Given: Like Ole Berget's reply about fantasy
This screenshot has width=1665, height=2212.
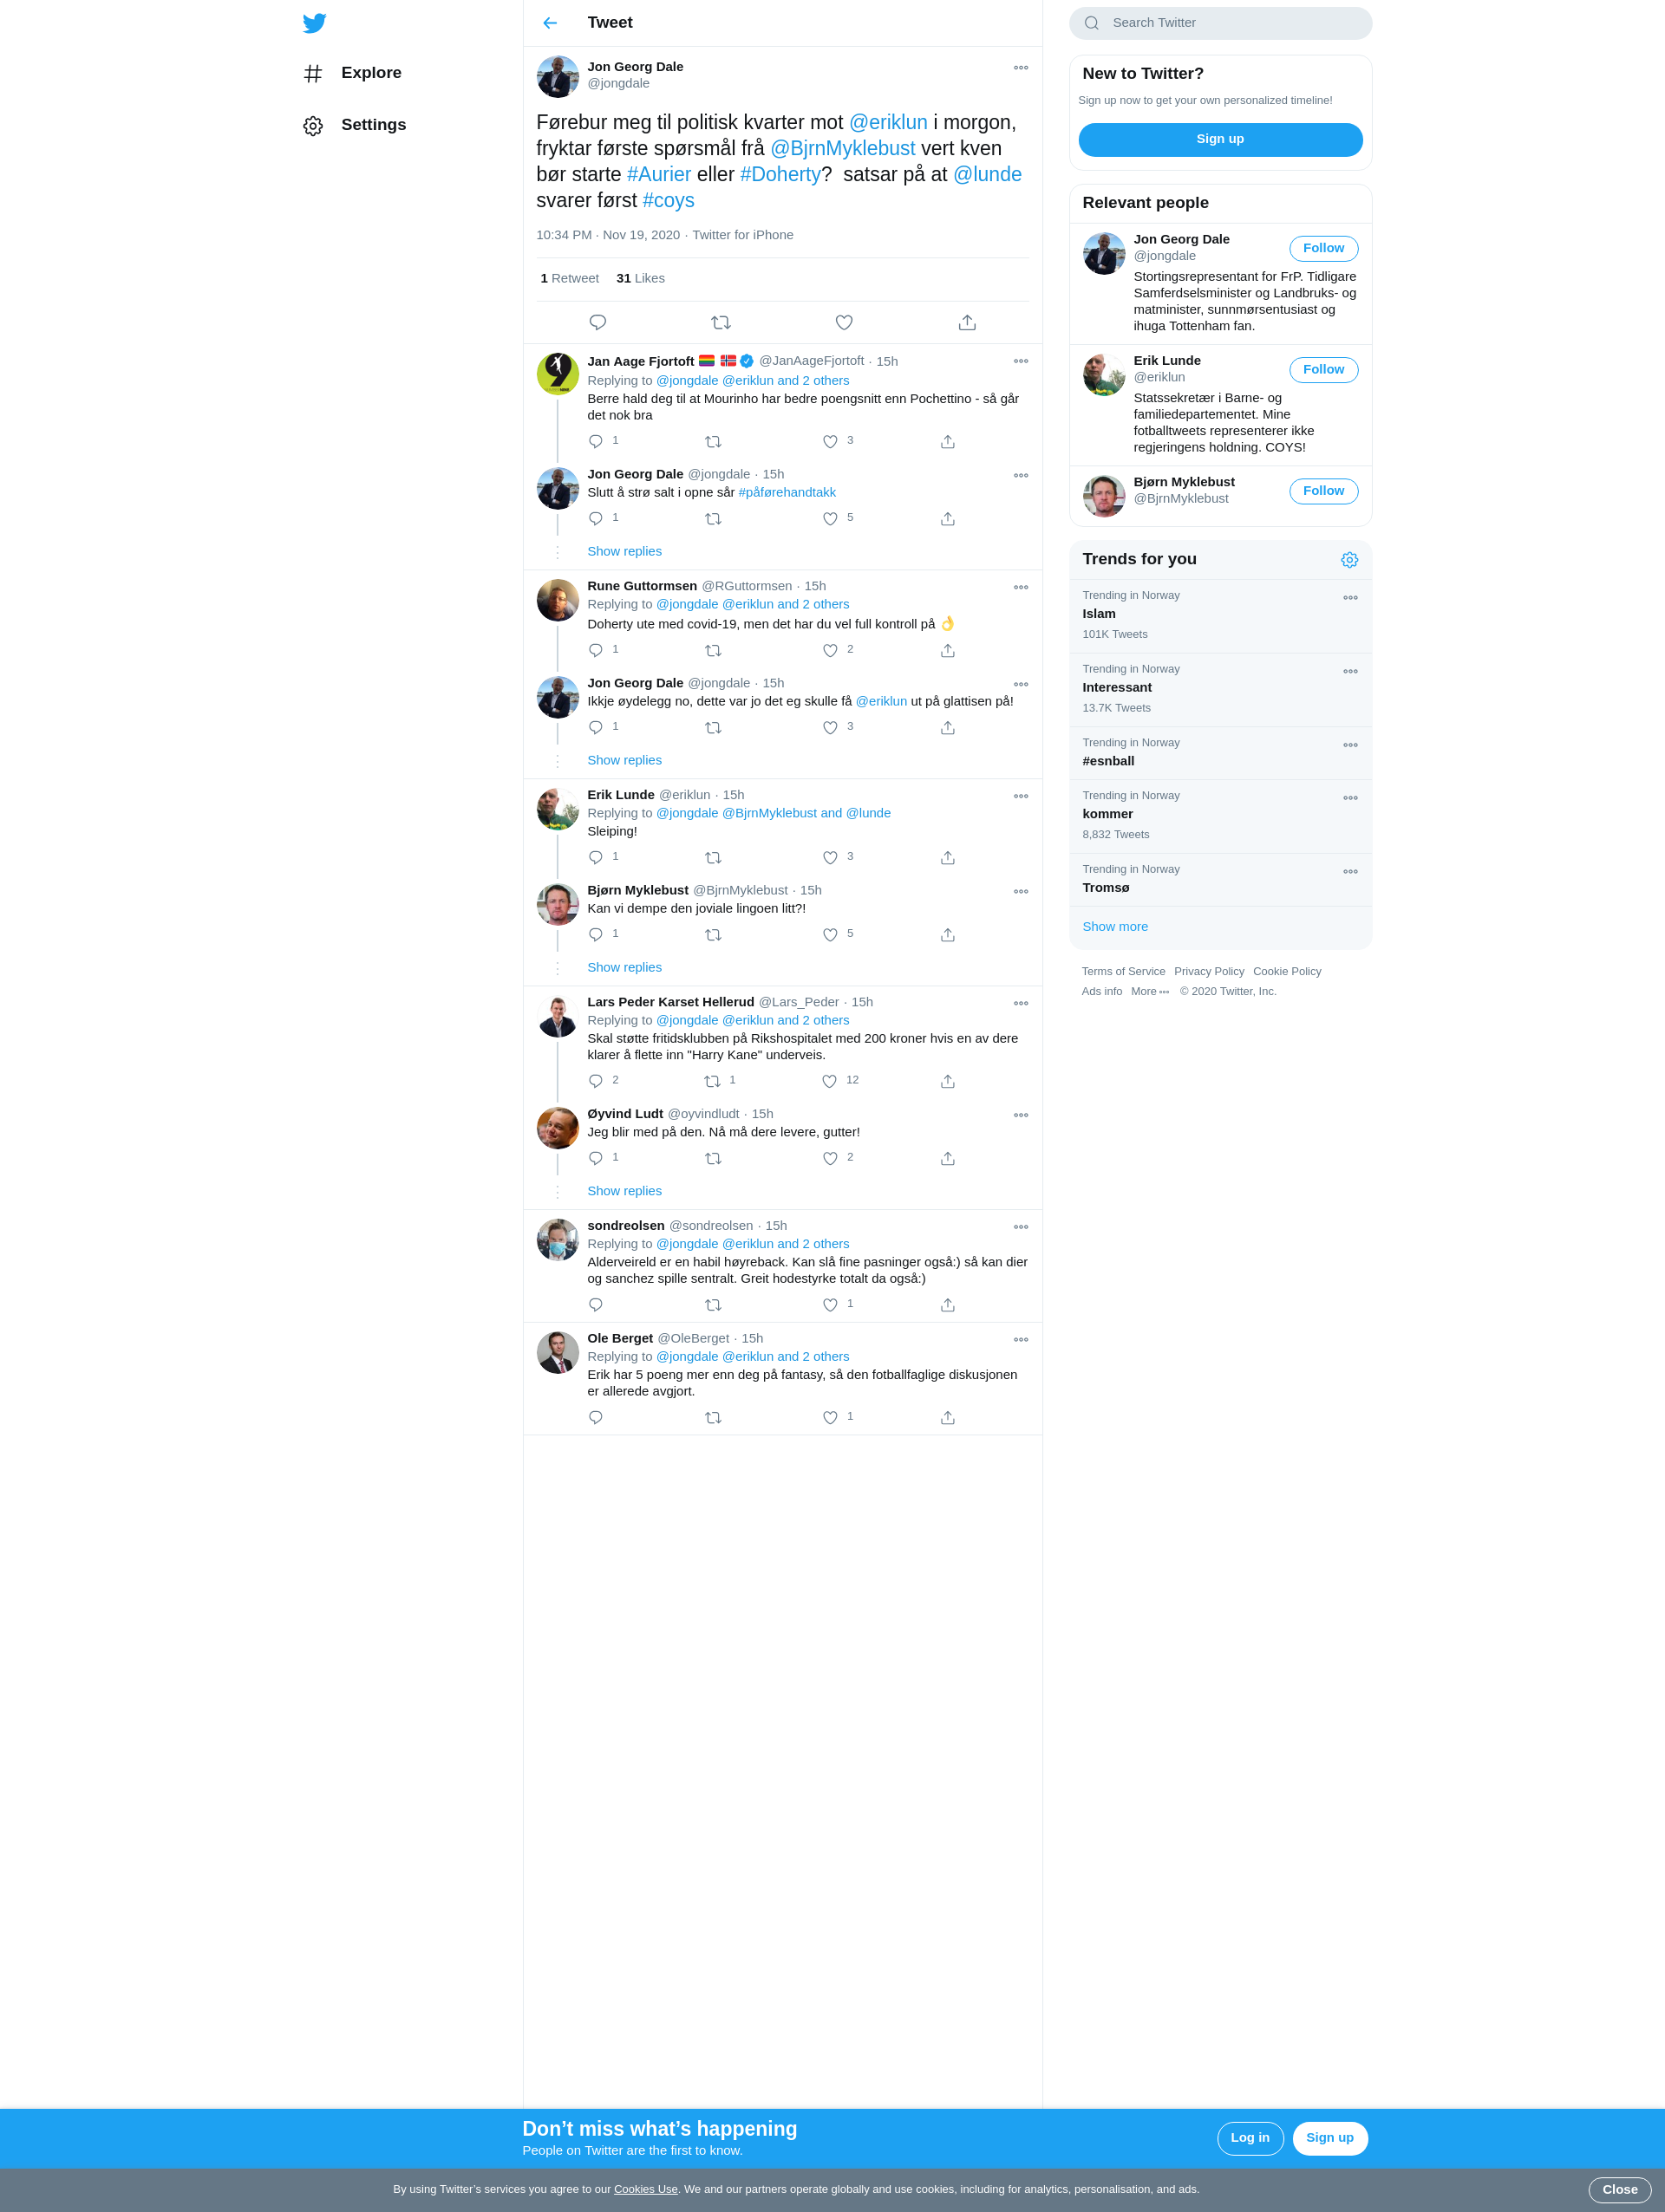Looking at the screenshot, I should pyautogui.click(x=830, y=1417).
